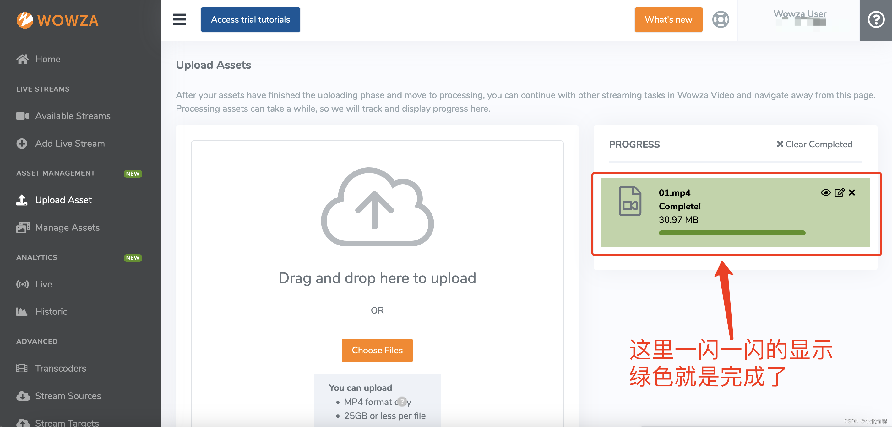Click Access trial tutorials button
The width and height of the screenshot is (892, 427).
coord(250,19)
